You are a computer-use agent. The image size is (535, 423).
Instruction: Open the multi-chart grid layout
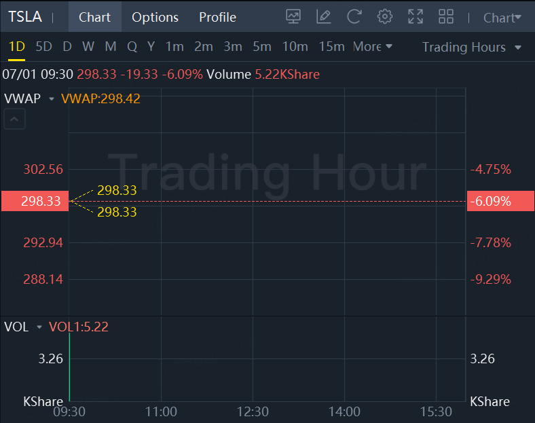click(446, 17)
